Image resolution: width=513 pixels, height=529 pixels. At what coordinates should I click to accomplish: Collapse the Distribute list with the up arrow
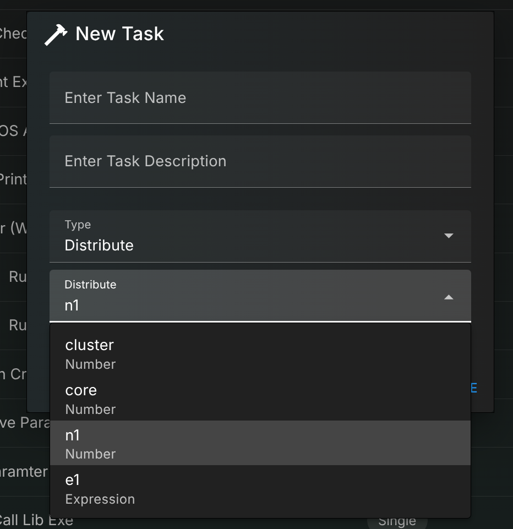pos(449,297)
